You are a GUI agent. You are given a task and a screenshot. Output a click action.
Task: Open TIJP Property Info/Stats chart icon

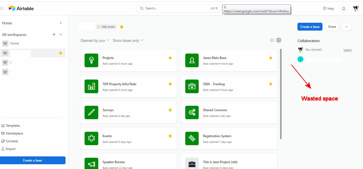pyautogui.click(x=91, y=87)
